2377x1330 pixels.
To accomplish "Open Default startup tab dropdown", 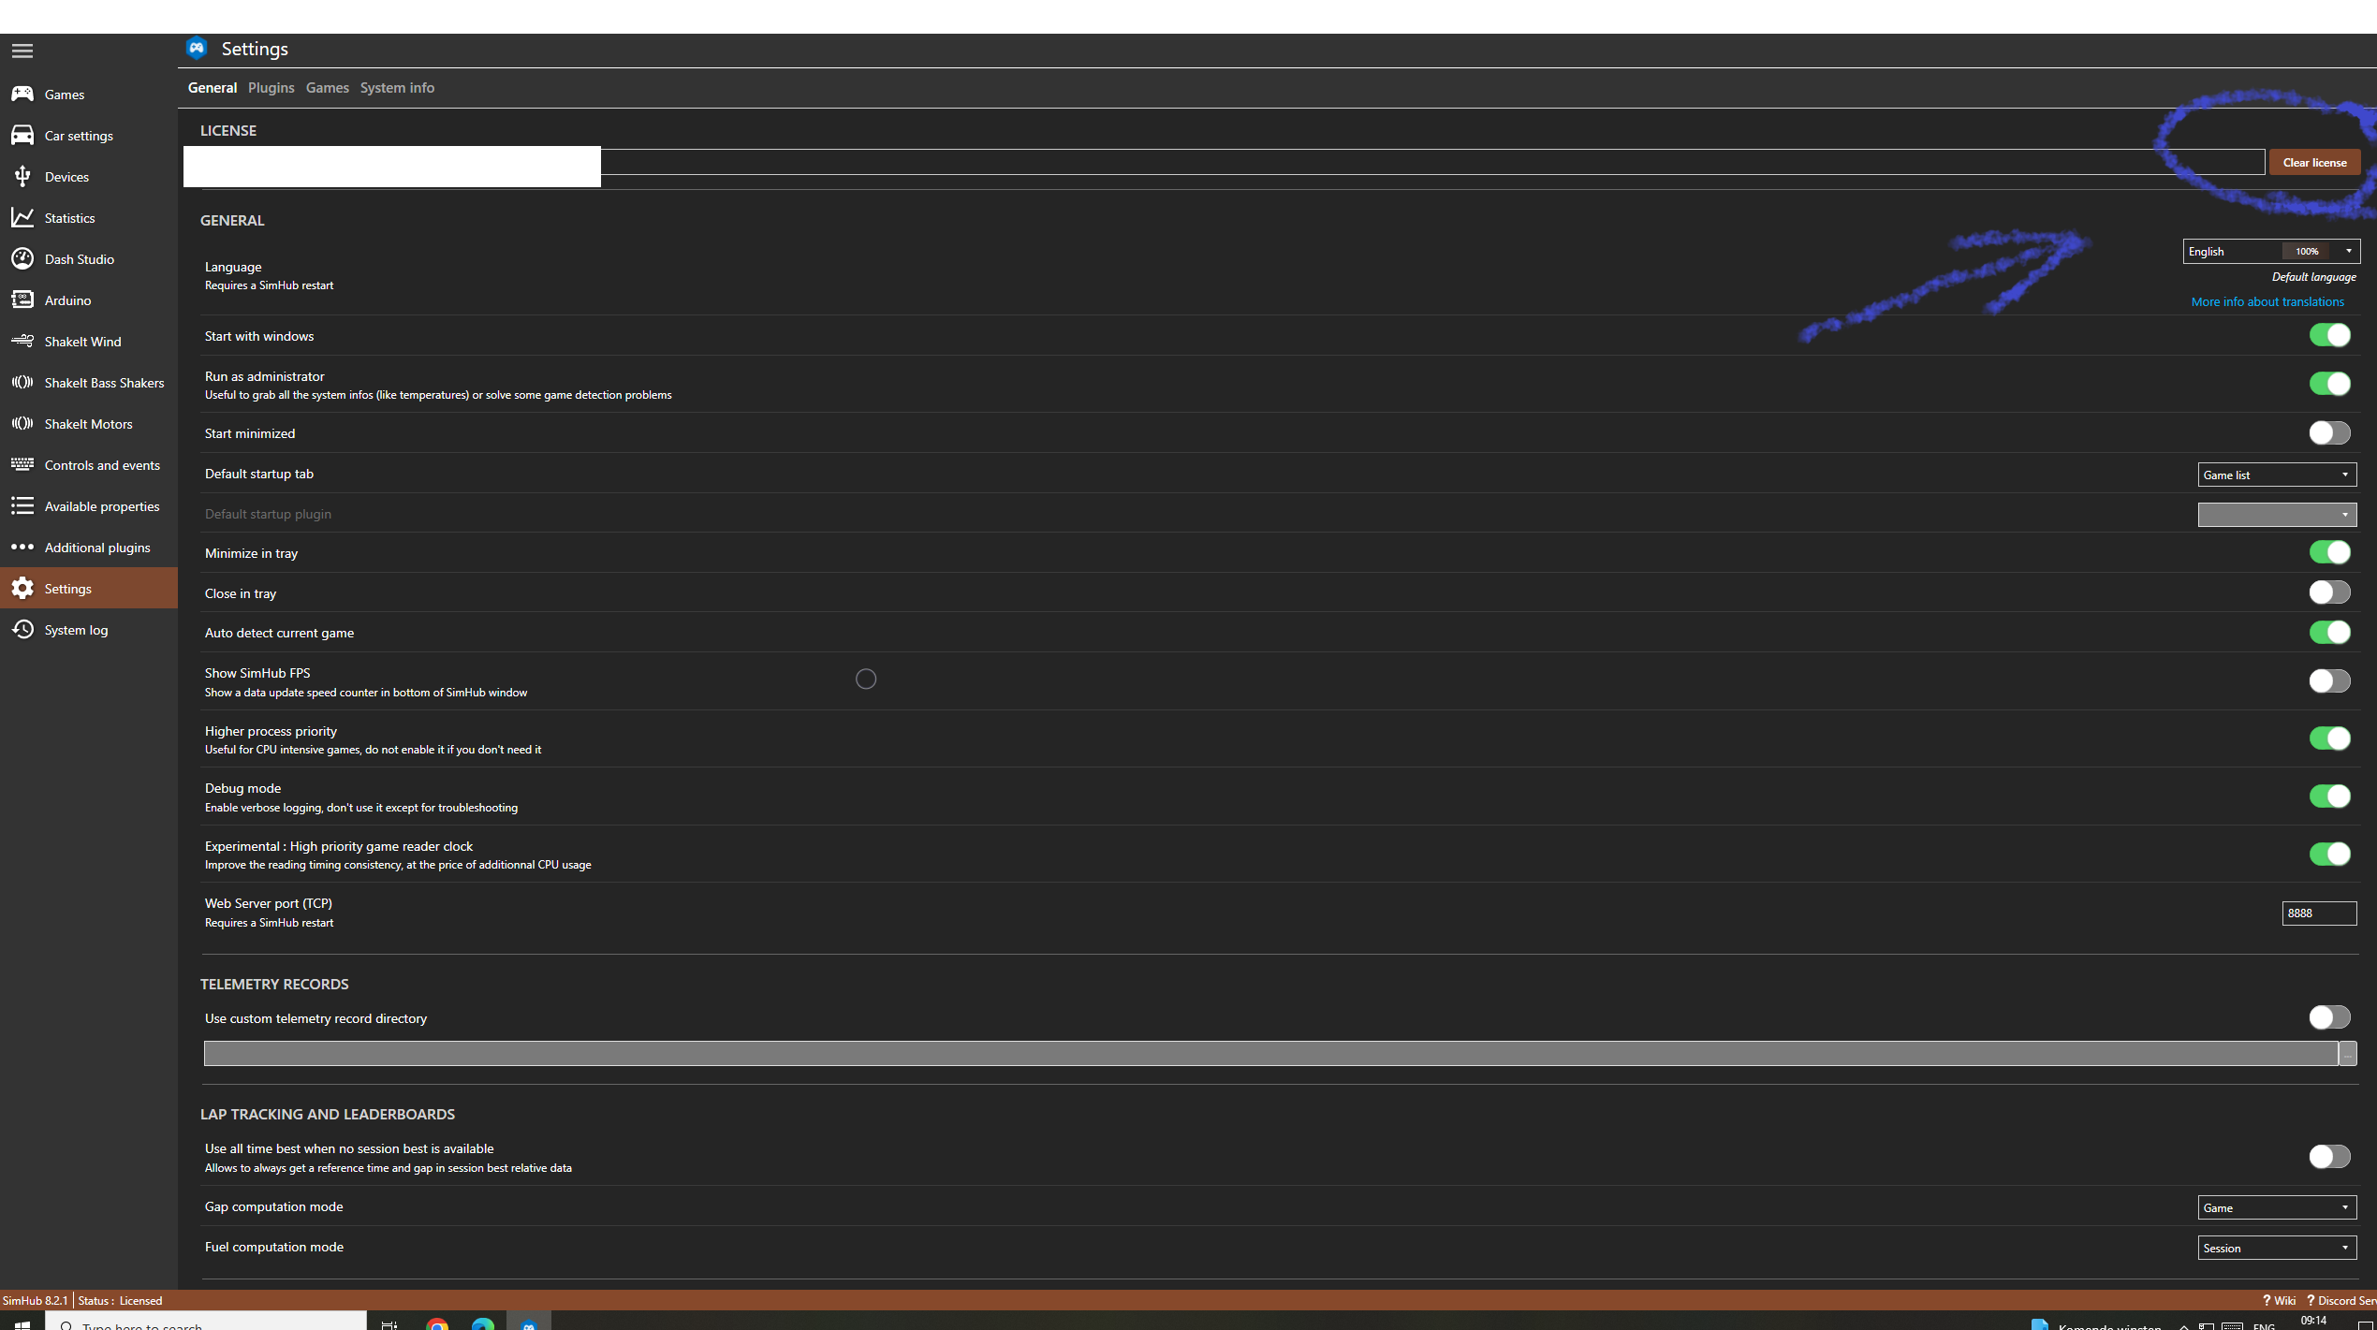I will (2276, 475).
